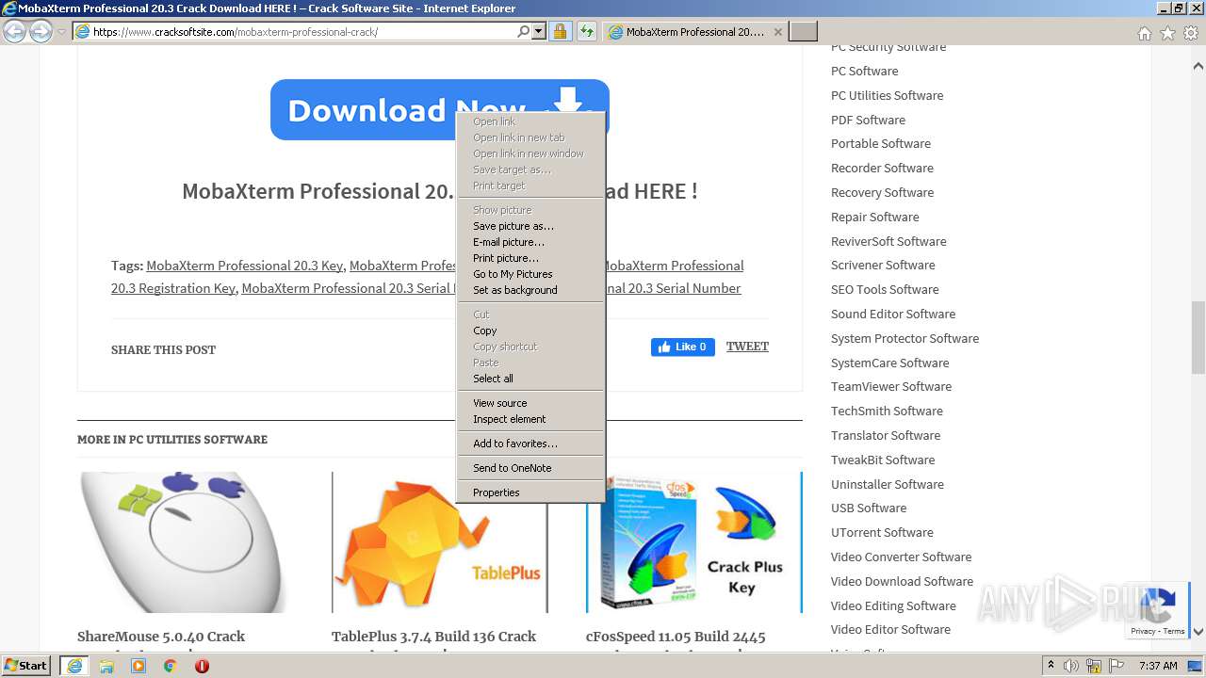Go to the browser Home icon
The width and height of the screenshot is (1206, 678).
point(1144,33)
